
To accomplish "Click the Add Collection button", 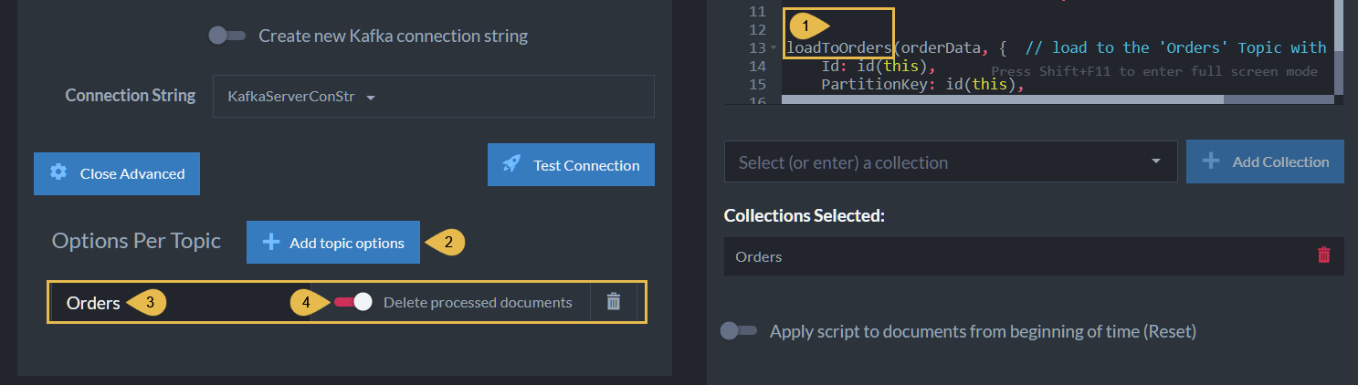I will click(1265, 161).
